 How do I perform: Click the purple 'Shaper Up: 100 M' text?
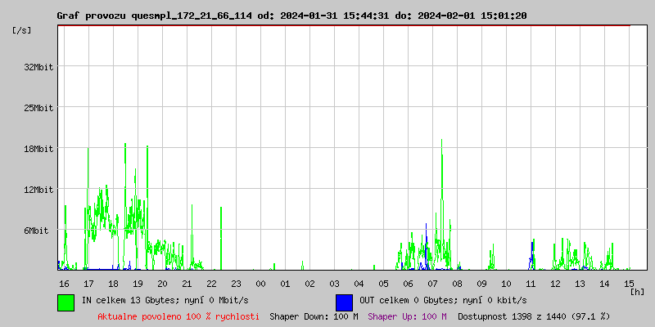click(407, 316)
